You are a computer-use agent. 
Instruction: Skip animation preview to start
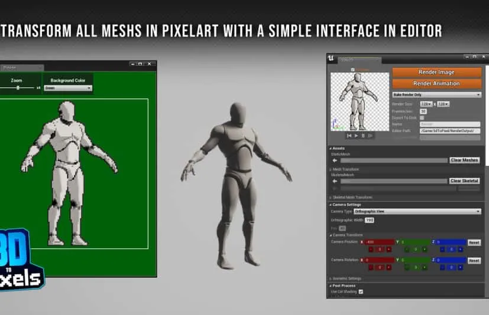(349, 136)
